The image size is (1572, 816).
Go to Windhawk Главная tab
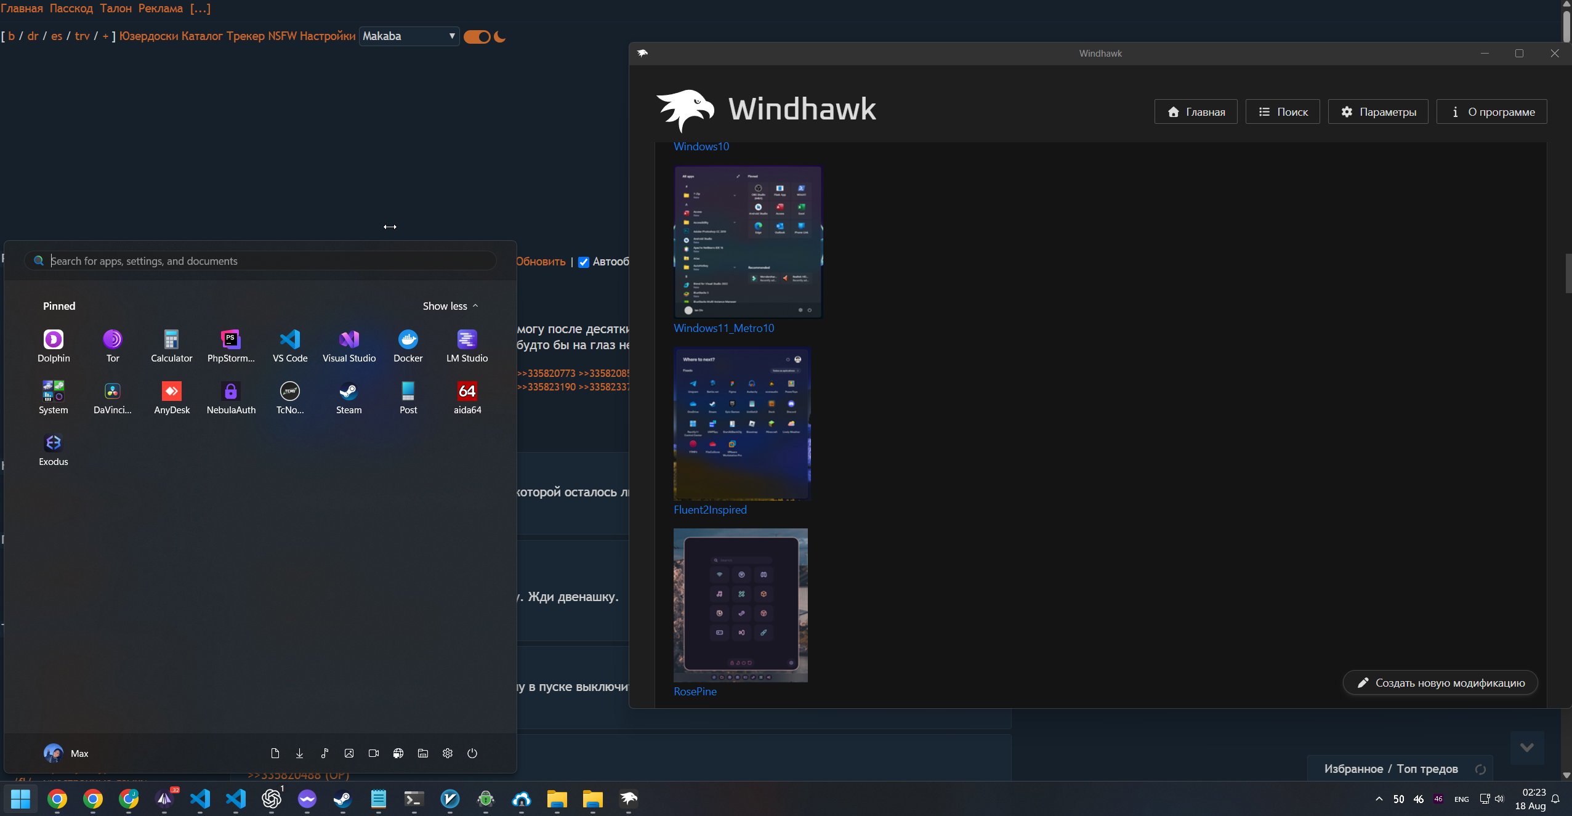click(x=1196, y=111)
